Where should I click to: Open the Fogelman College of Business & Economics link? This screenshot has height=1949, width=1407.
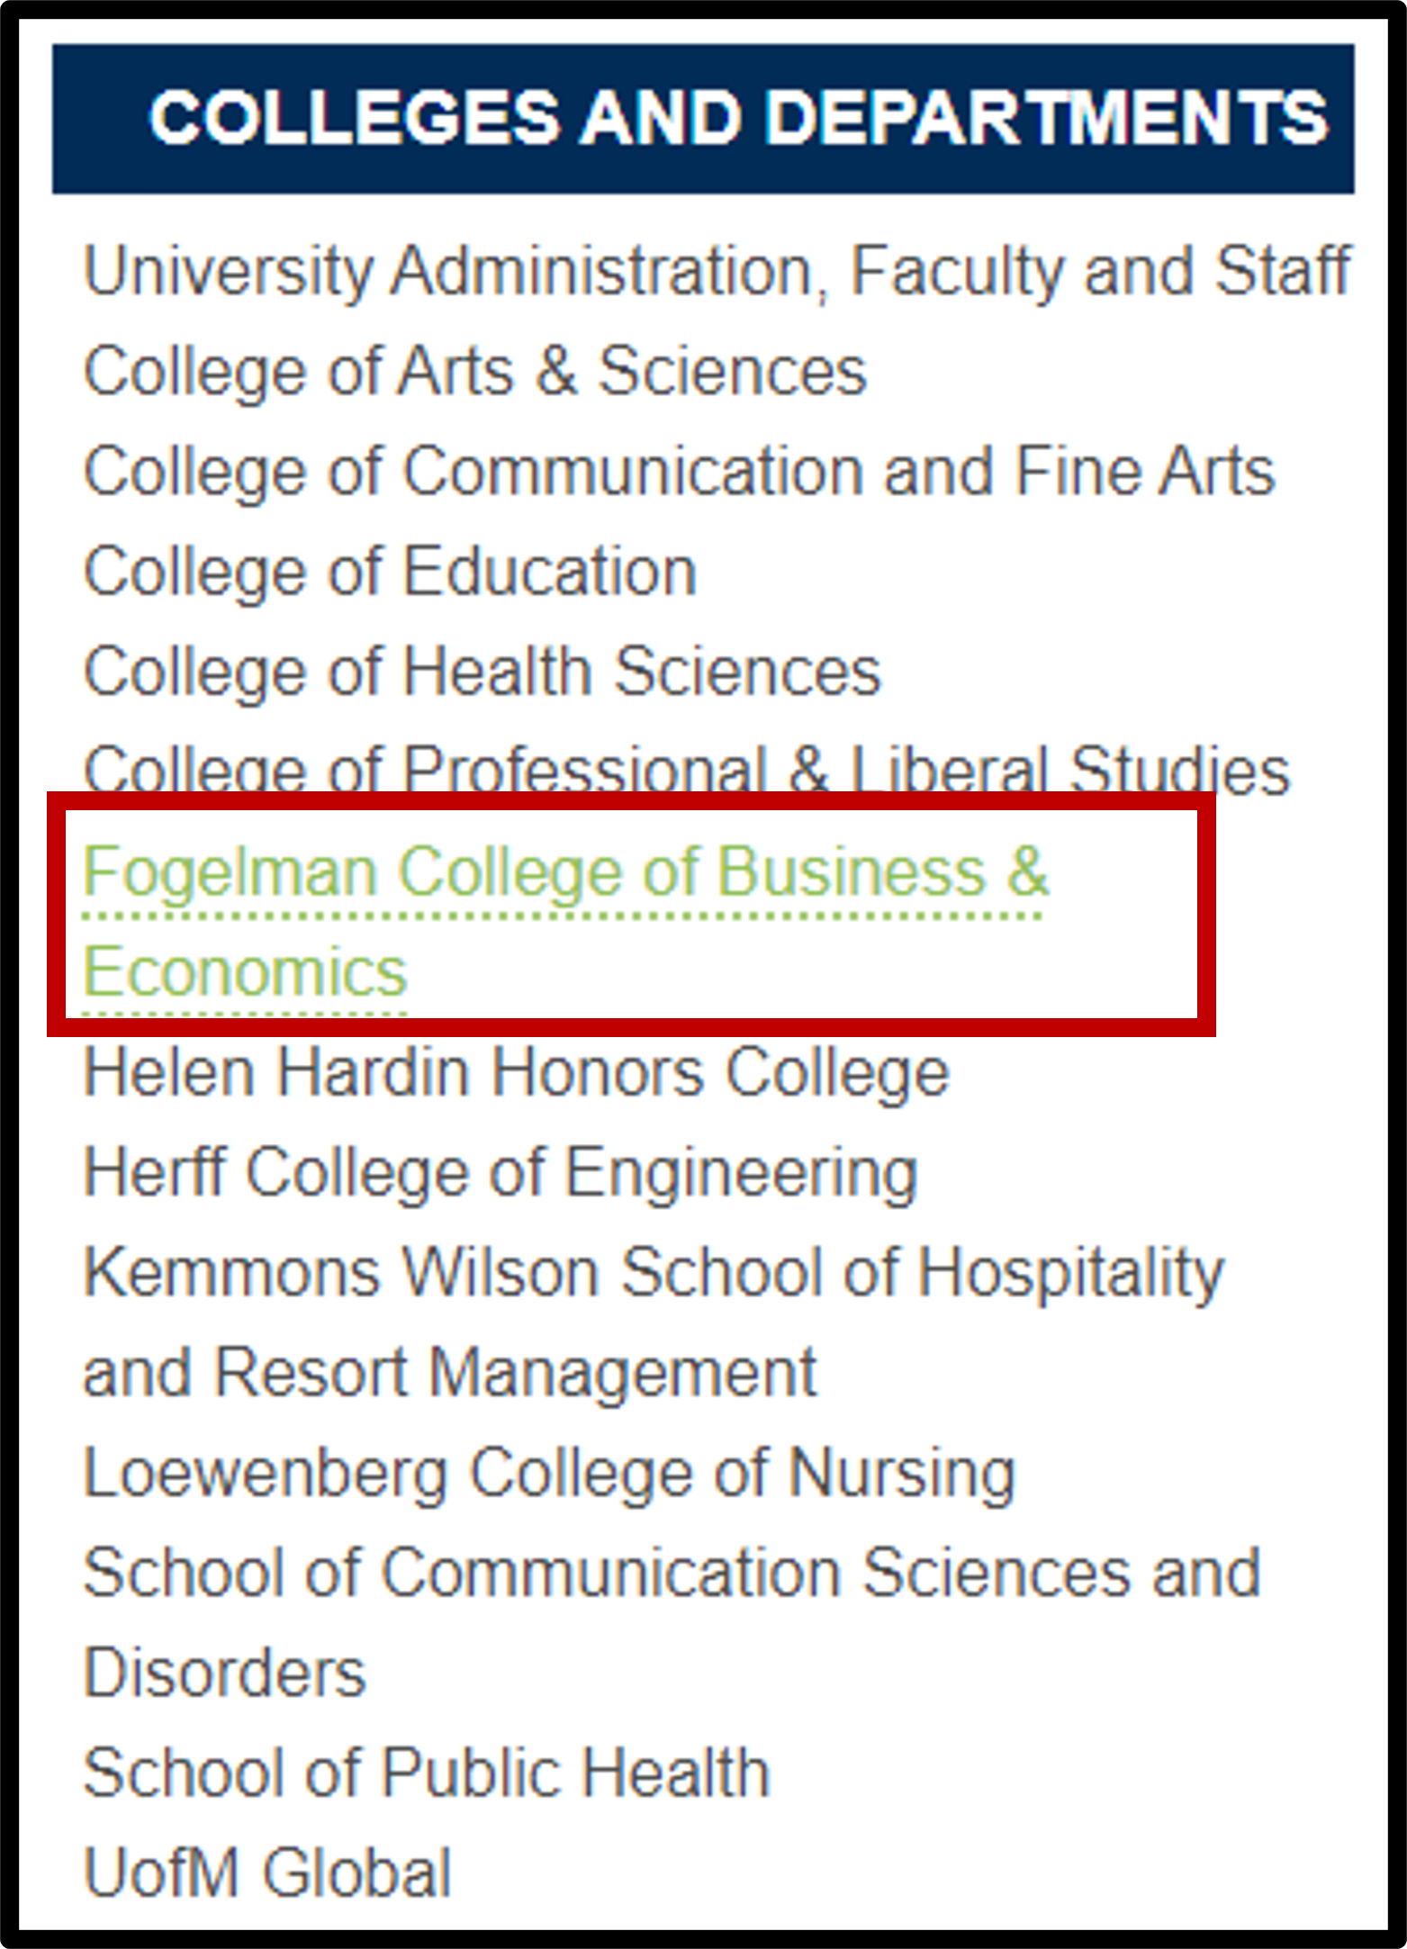point(567,918)
